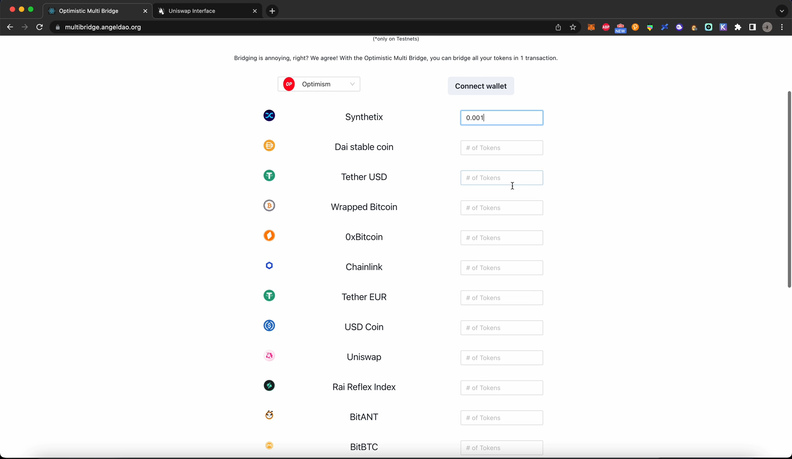Open the extension with NEW badge

point(620,28)
